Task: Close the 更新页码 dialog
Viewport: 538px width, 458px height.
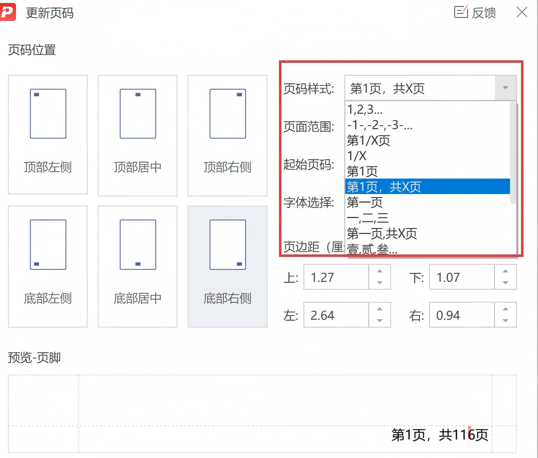Action: 522,12
